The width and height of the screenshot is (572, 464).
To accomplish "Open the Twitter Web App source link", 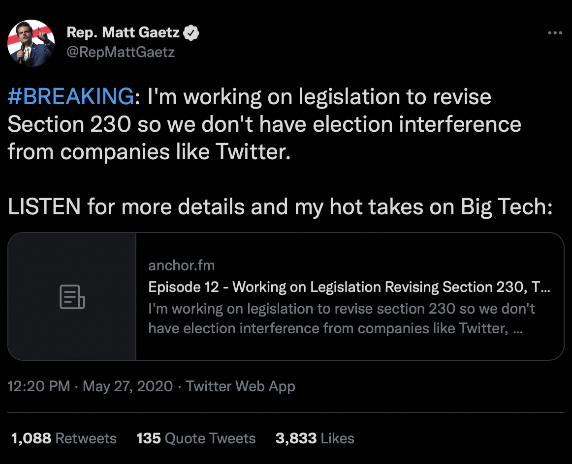I will click(x=240, y=386).
